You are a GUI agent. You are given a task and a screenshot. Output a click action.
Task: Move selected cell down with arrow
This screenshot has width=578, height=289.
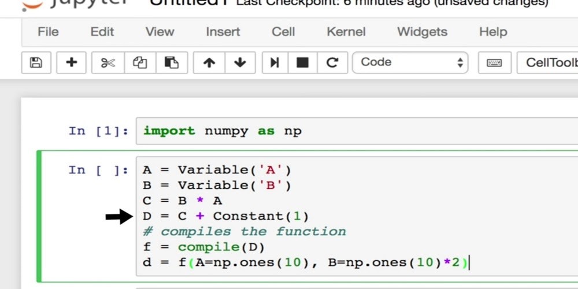pyautogui.click(x=240, y=62)
